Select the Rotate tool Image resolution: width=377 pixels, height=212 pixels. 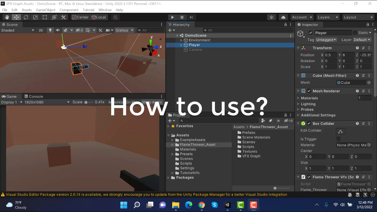(x=26, y=17)
